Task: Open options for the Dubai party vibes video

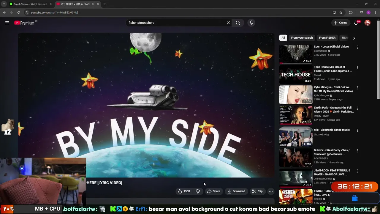Action: coord(357,151)
